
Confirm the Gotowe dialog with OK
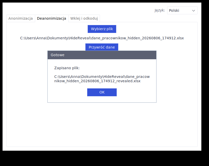click(x=102, y=92)
